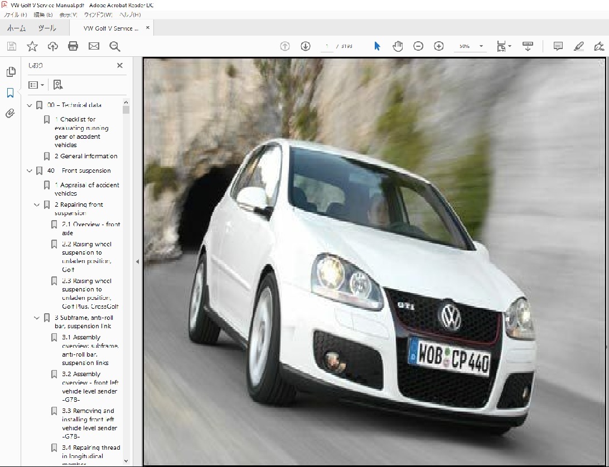
Task: Open the zoom percentage dropdown
Action: point(481,46)
